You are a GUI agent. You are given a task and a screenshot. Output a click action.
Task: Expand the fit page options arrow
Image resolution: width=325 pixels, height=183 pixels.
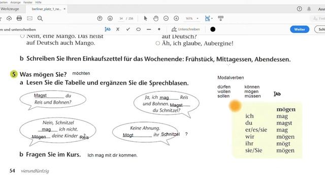(212, 18)
